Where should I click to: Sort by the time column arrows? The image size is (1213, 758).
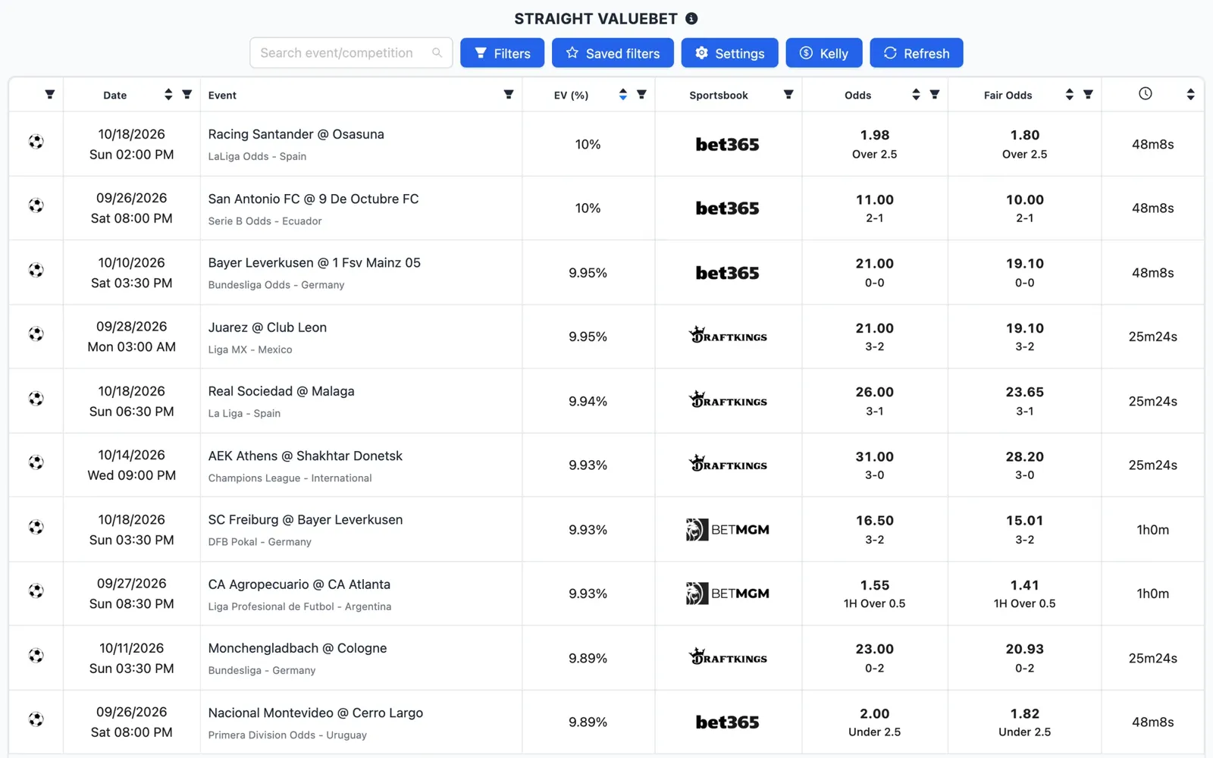1191,95
